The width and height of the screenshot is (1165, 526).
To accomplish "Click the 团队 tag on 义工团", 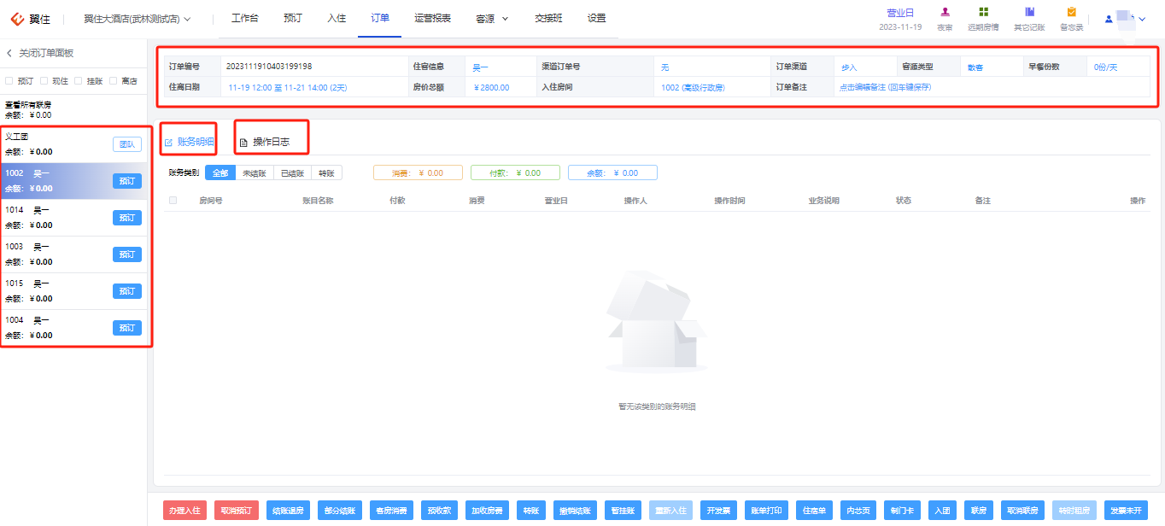I will click(127, 144).
